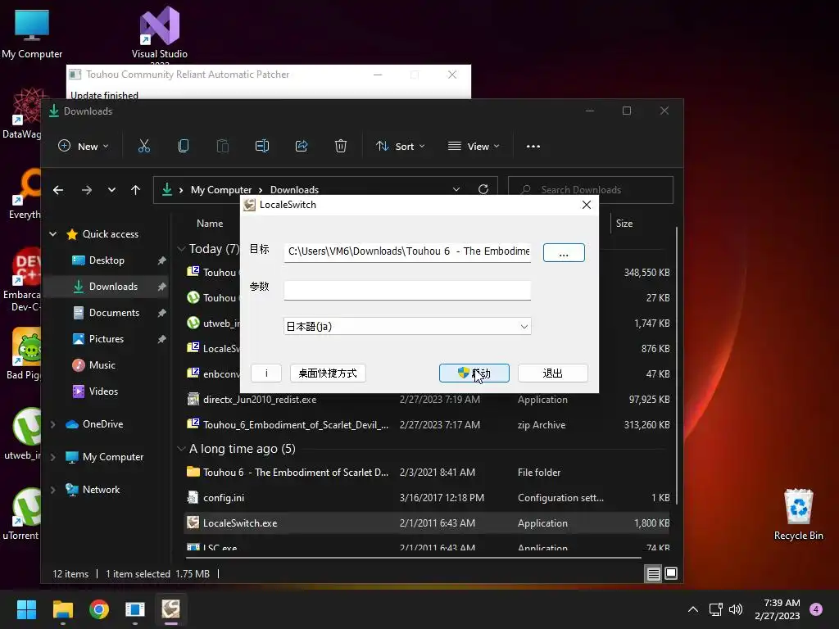Click the Paste icon in Explorer toolbar
839x629 pixels.
pos(223,146)
